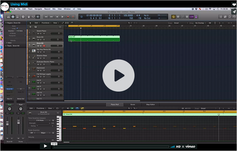Click Logic transport Play button
237x151 pixels.
(62, 17)
